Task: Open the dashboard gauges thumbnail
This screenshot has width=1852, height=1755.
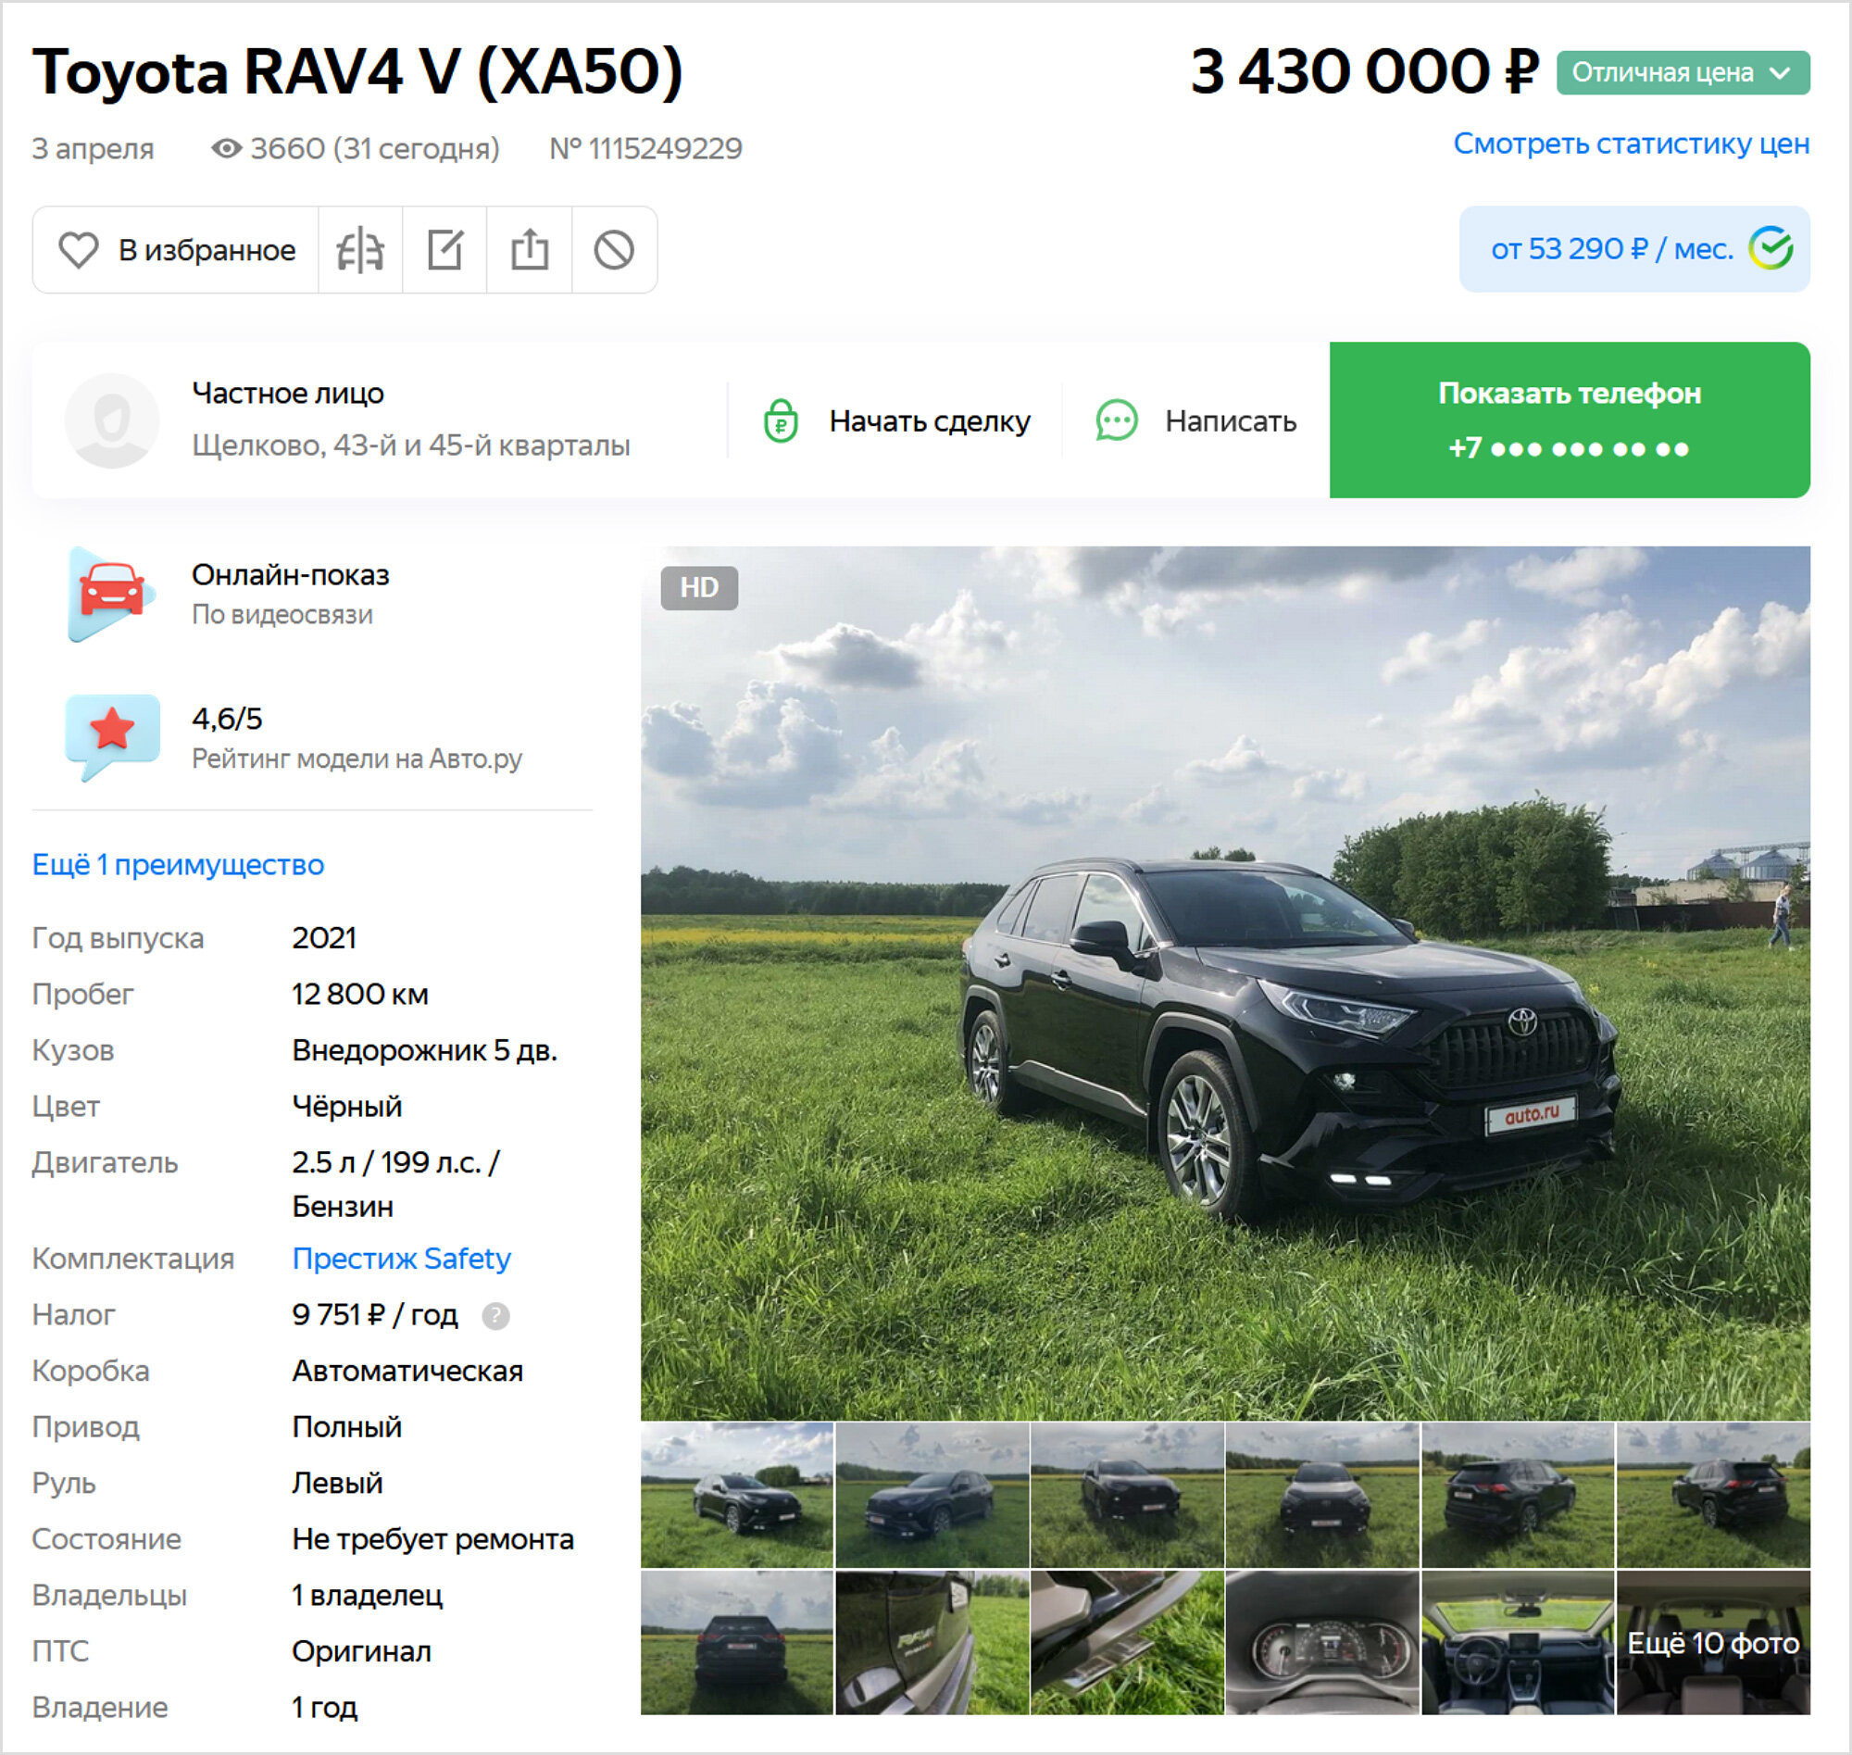Action: [1322, 1643]
